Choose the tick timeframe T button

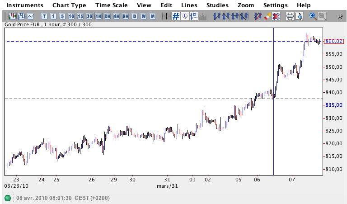click(44, 16)
